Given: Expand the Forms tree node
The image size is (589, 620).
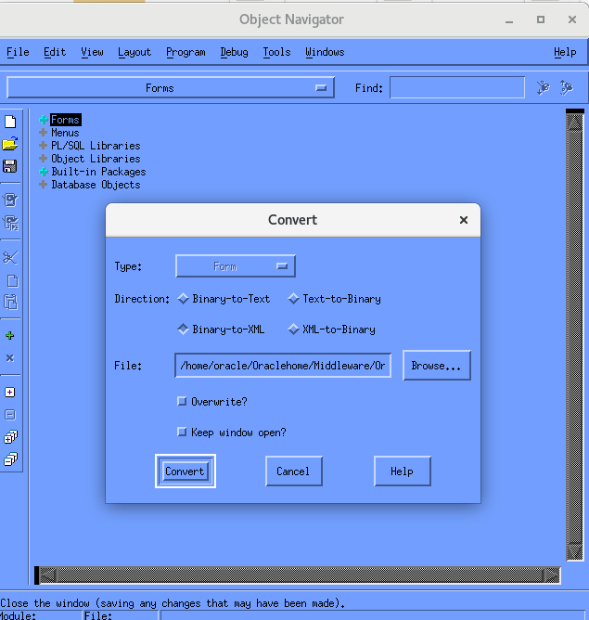Looking at the screenshot, I should tap(44, 120).
